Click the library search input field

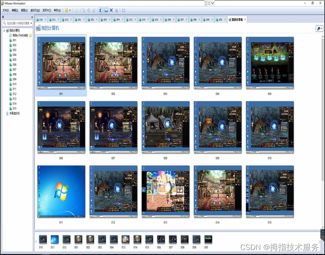(x=18, y=23)
